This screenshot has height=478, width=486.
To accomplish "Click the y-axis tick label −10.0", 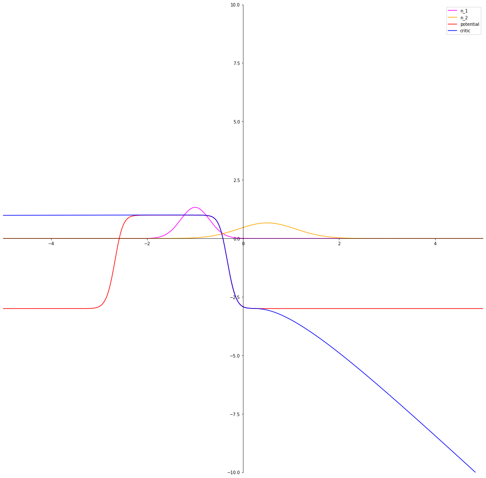I will [234, 472].
